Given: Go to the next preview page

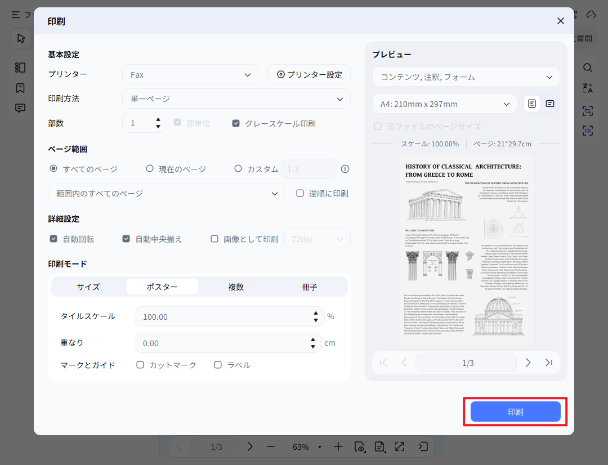Looking at the screenshot, I should pyautogui.click(x=527, y=363).
